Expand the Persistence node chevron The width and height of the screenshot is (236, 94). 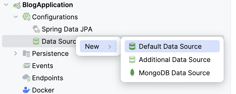tap(16, 53)
